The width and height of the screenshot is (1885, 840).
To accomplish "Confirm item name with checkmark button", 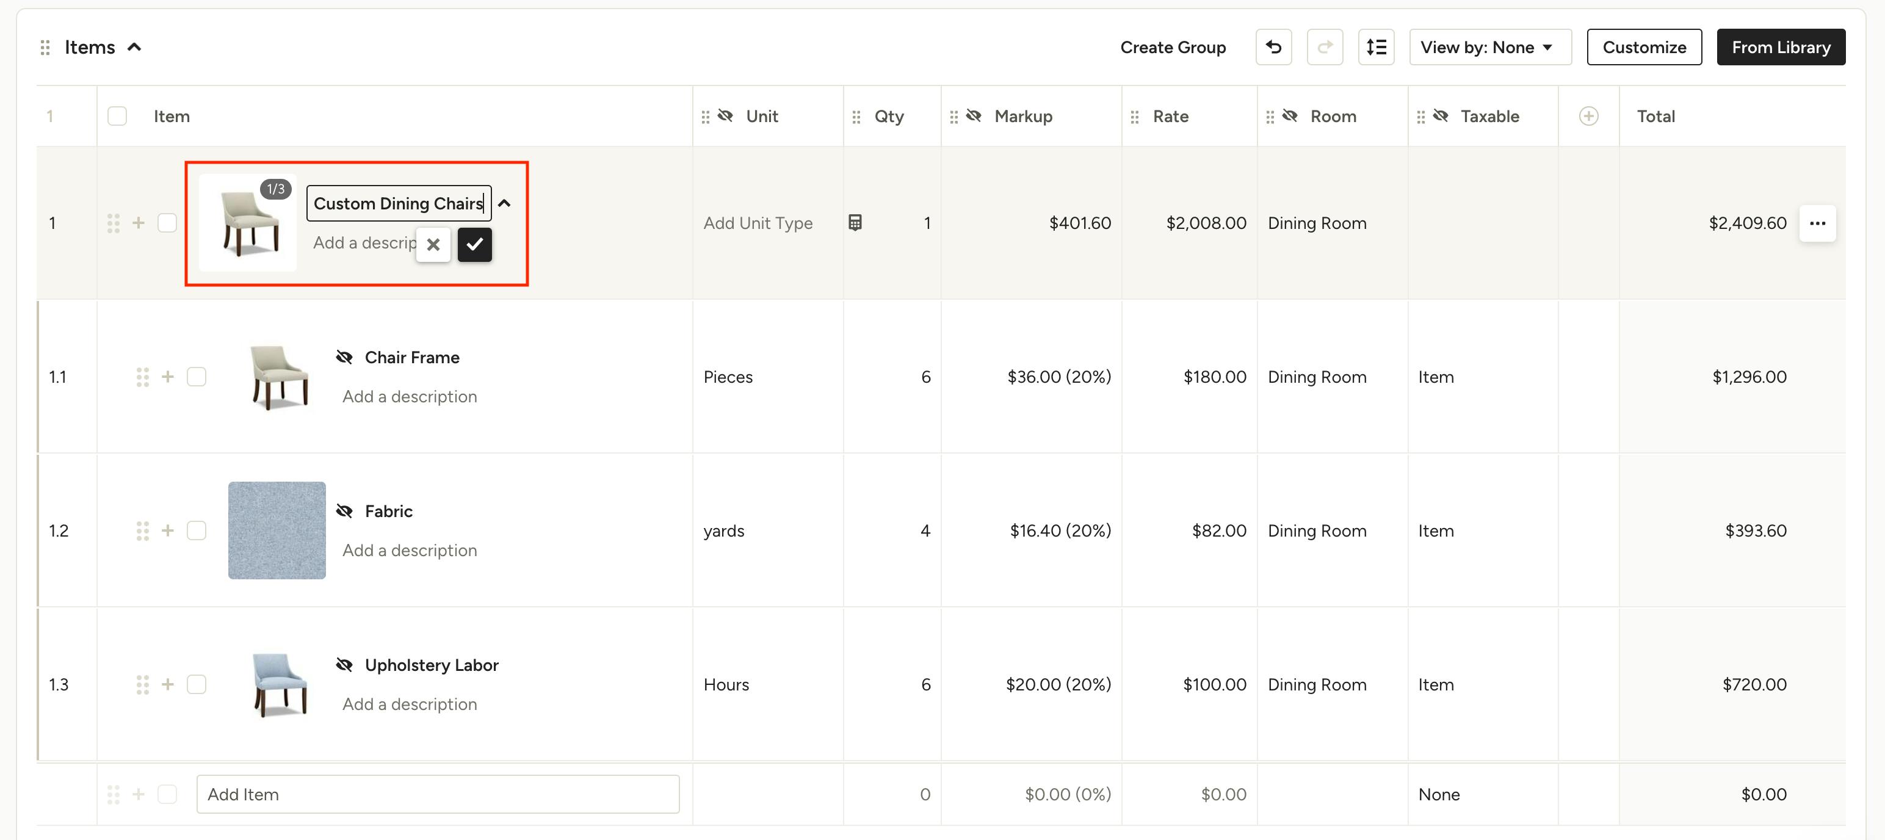I will (474, 244).
